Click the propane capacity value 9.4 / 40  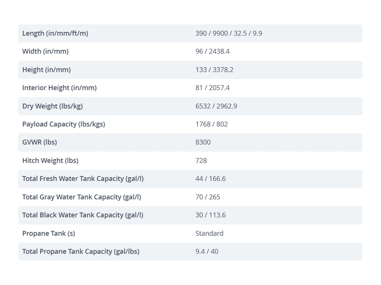[207, 251]
